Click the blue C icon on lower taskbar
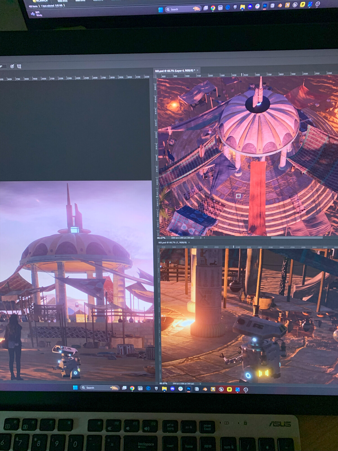Viewport: 338px width, 451px height. (148, 388)
